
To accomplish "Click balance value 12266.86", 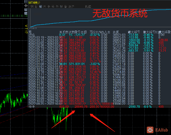I will (x=119, y=101).
